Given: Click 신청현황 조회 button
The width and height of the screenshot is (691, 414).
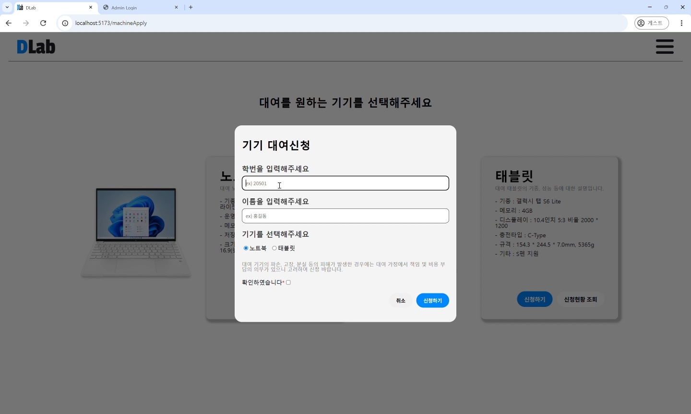Looking at the screenshot, I should click(x=581, y=299).
